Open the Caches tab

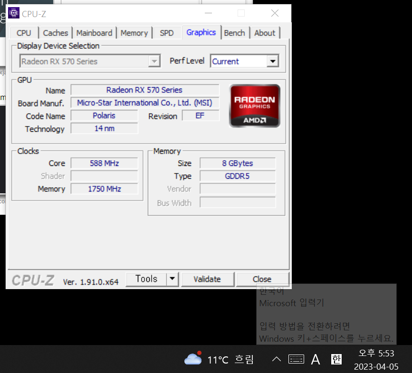[56, 33]
